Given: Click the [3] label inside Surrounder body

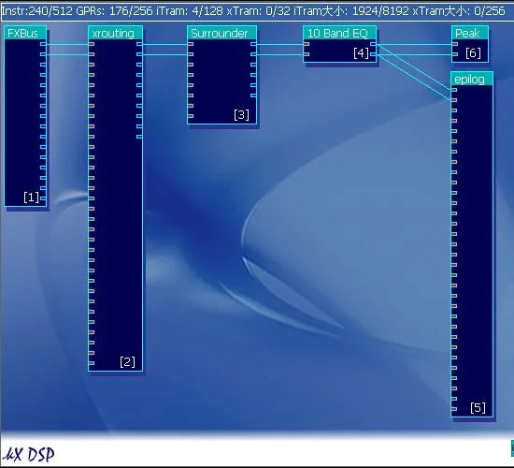Looking at the screenshot, I should [242, 115].
